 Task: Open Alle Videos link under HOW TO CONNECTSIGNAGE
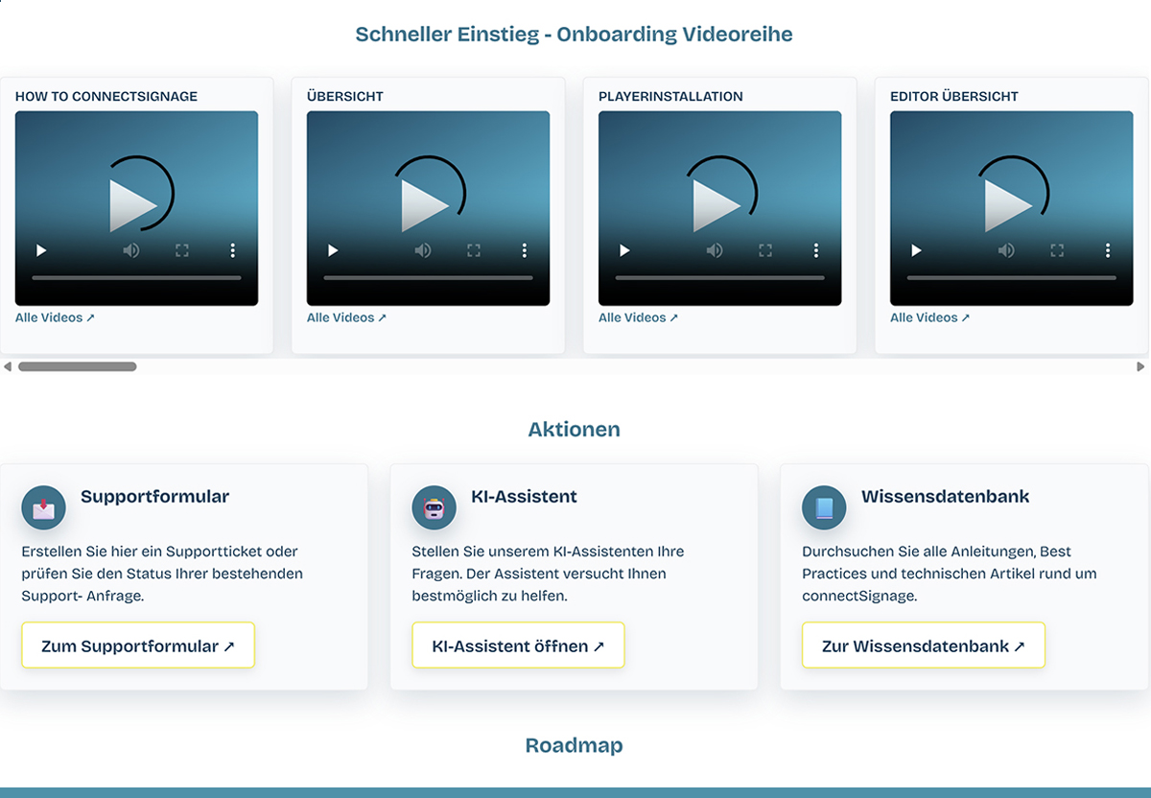point(55,317)
